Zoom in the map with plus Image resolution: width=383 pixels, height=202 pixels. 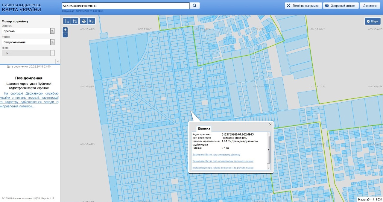65,30
